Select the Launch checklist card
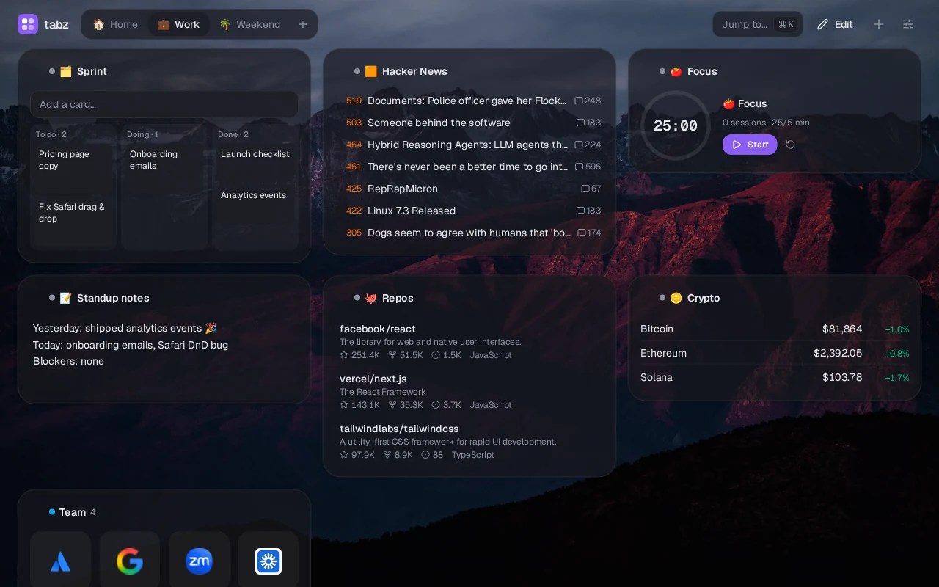Image resolution: width=939 pixels, height=587 pixels. [x=255, y=154]
